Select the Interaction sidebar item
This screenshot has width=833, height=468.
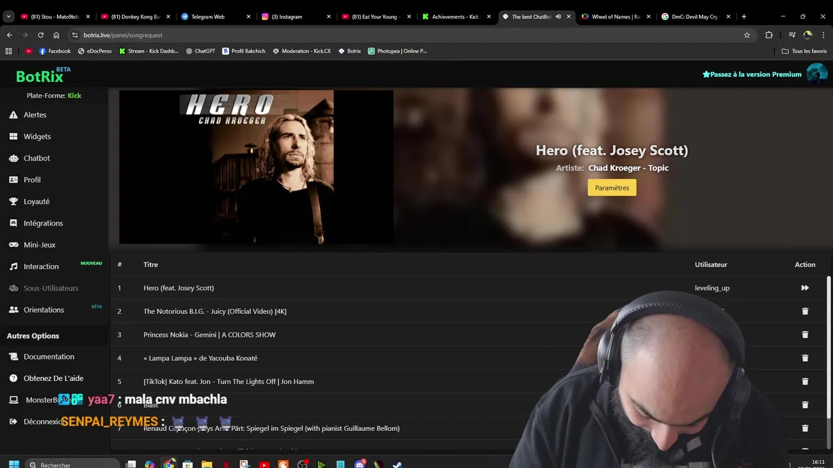click(41, 266)
